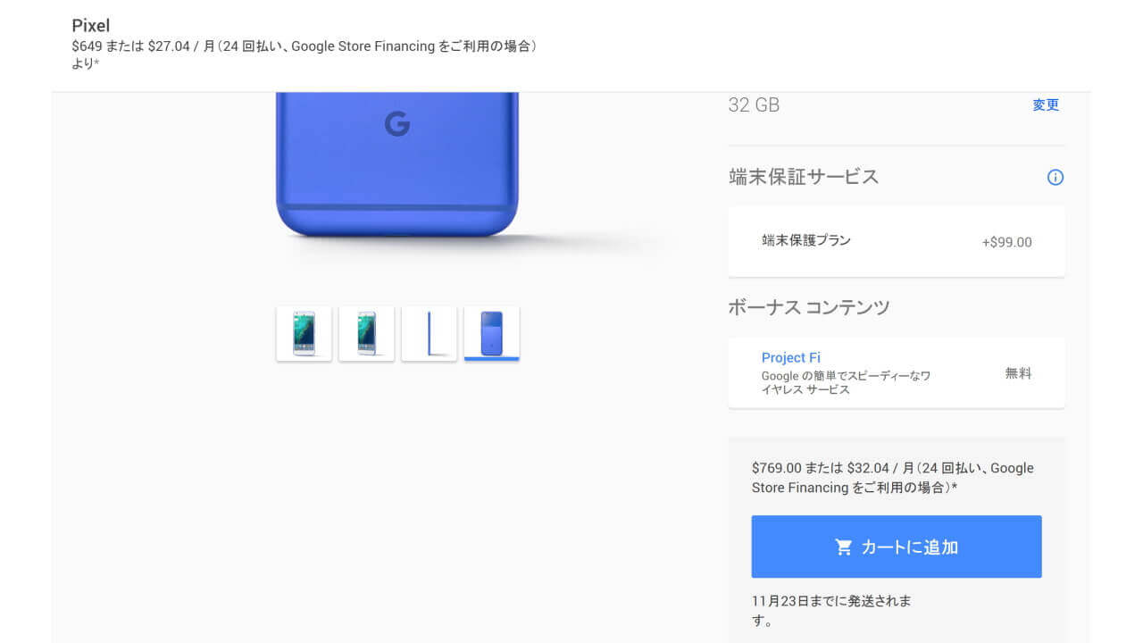Screen dimensions: 1143x643
Task: Select the blue back panel thumbnail
Action: [x=491, y=332]
